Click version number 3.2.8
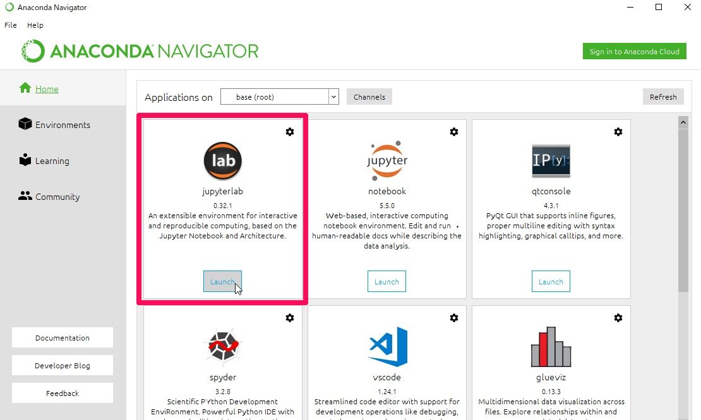The height and width of the screenshot is (420, 701). [x=223, y=392]
